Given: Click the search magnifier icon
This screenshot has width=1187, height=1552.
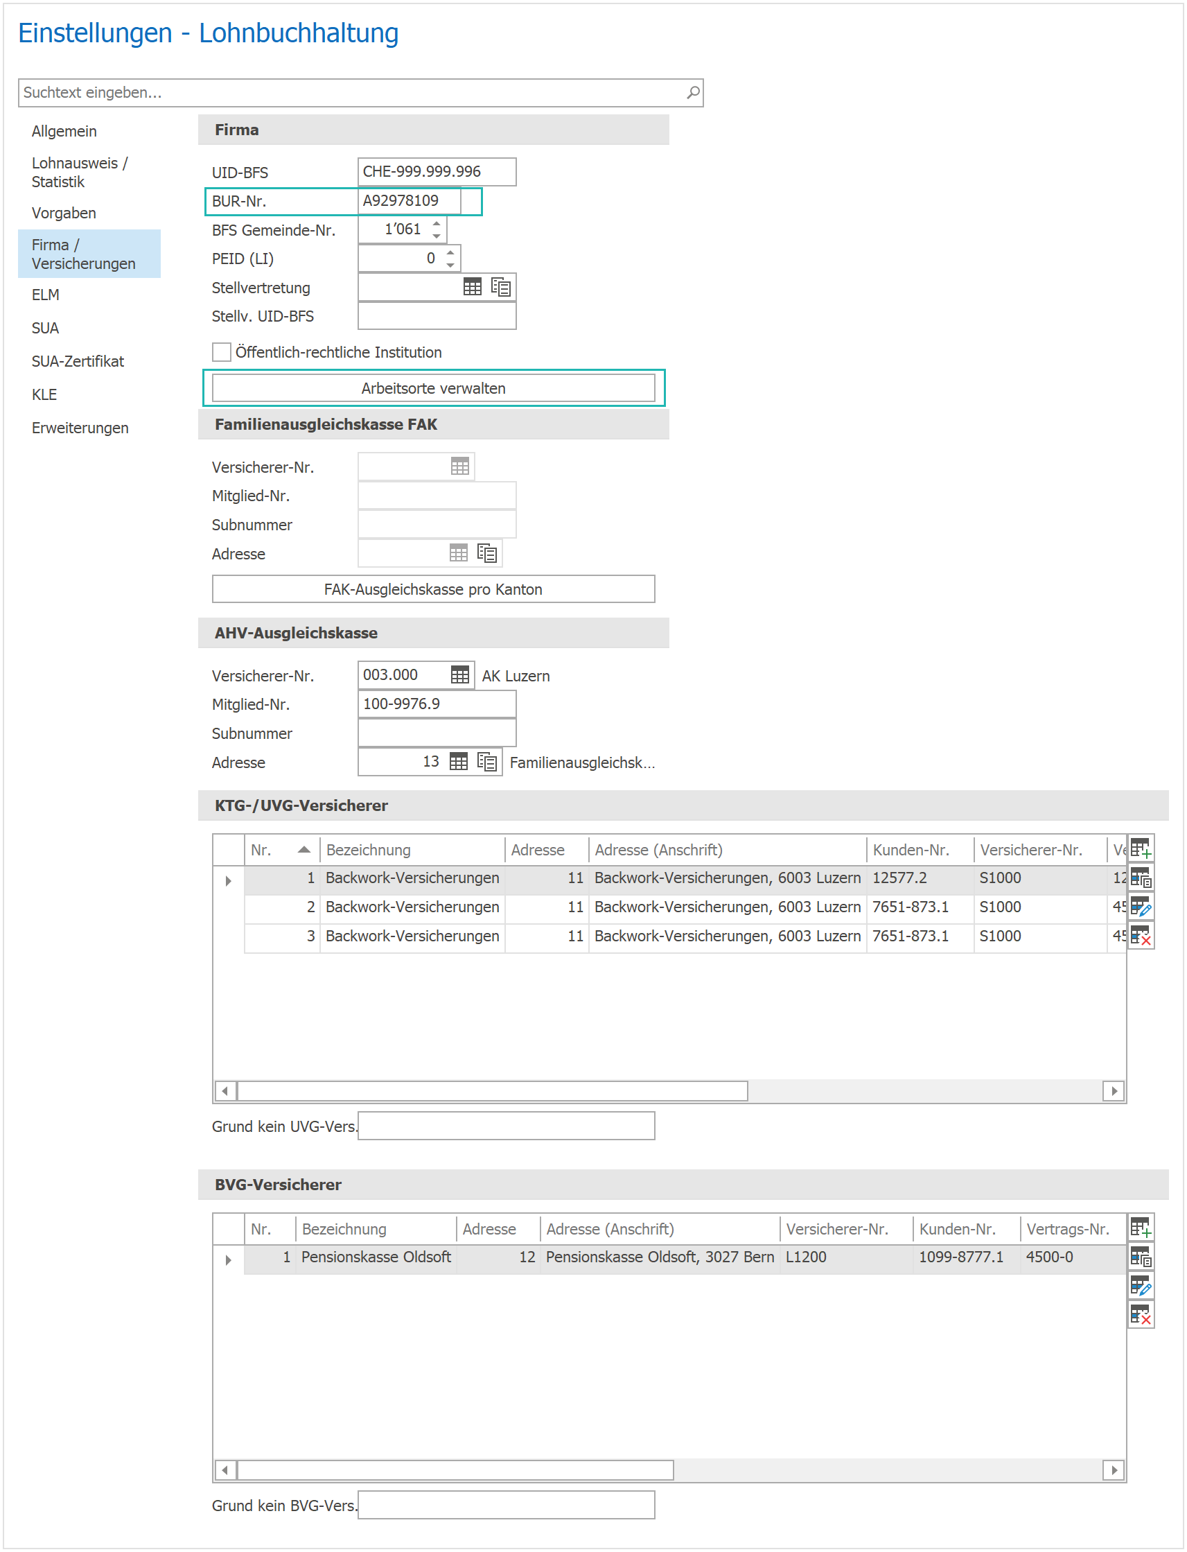Looking at the screenshot, I should (x=693, y=92).
